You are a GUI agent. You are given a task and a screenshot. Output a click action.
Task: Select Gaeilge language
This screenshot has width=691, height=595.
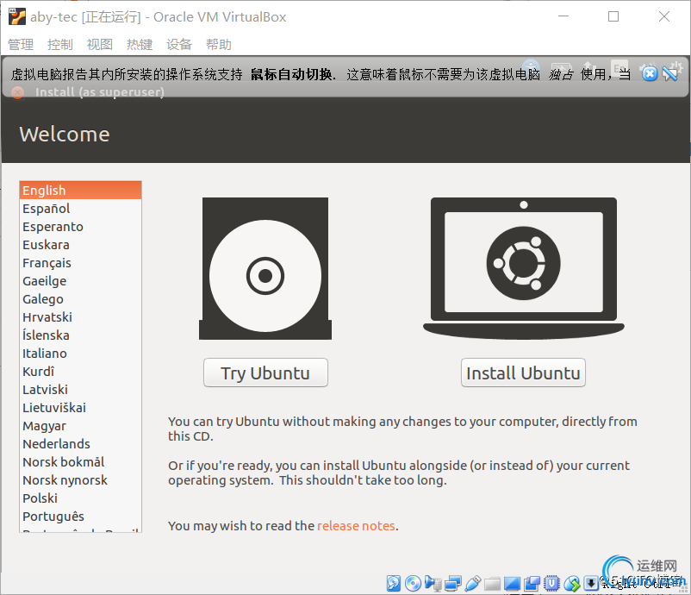click(x=80, y=281)
